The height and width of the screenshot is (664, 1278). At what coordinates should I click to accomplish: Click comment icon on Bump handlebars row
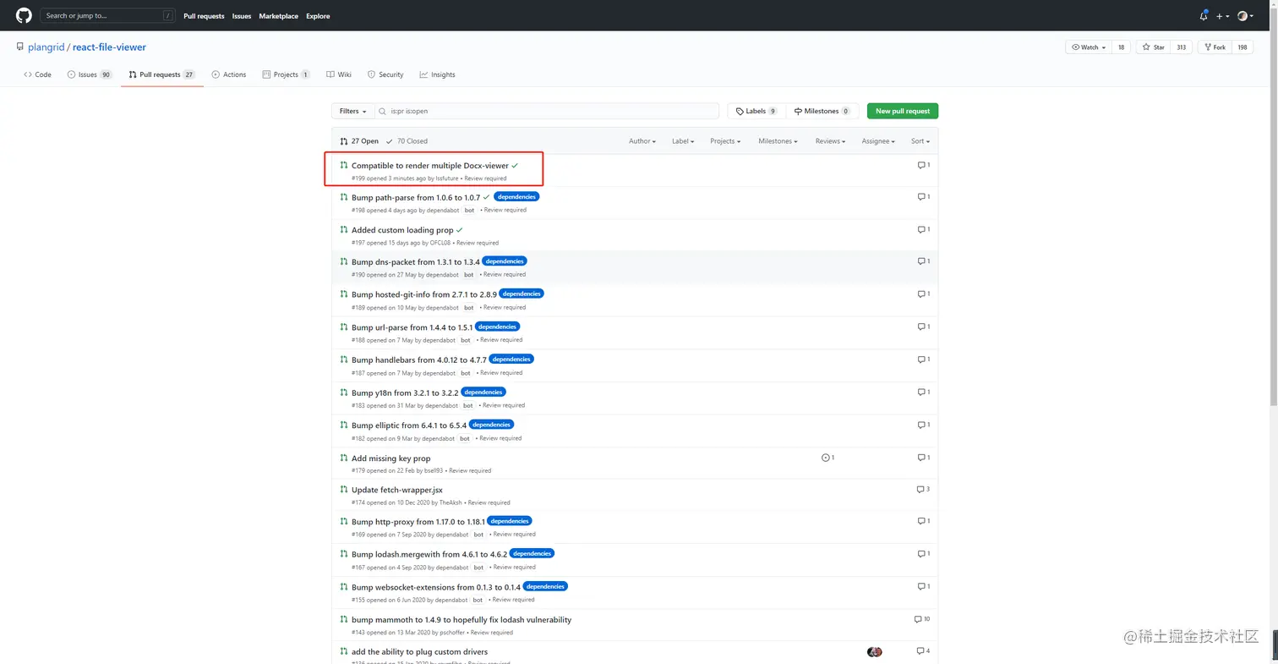[921, 359]
